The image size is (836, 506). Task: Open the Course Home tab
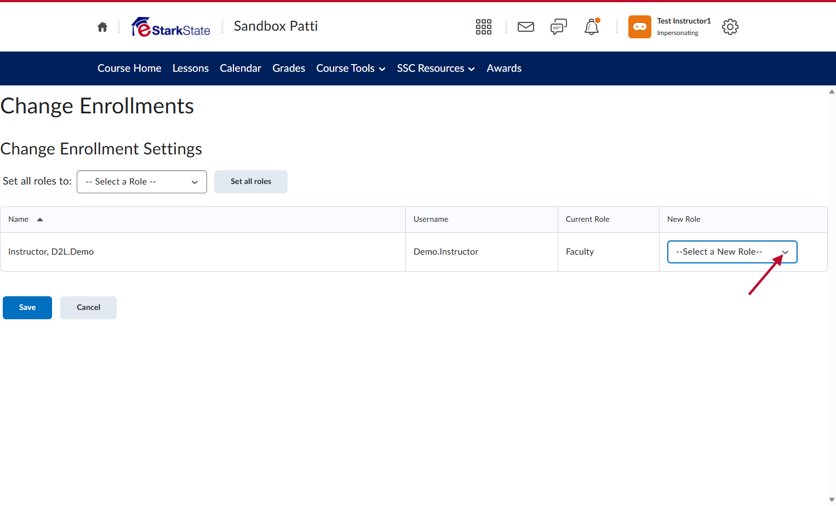coord(129,68)
